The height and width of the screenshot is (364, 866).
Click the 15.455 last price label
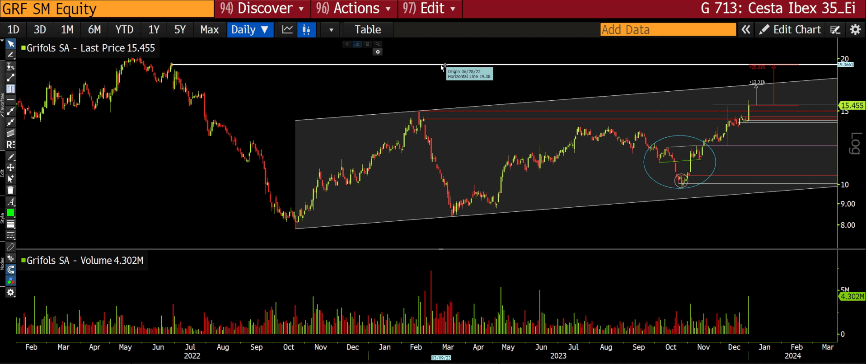coord(852,106)
